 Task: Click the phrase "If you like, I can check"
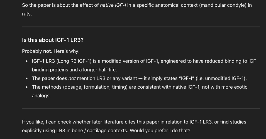(x=45, y=122)
